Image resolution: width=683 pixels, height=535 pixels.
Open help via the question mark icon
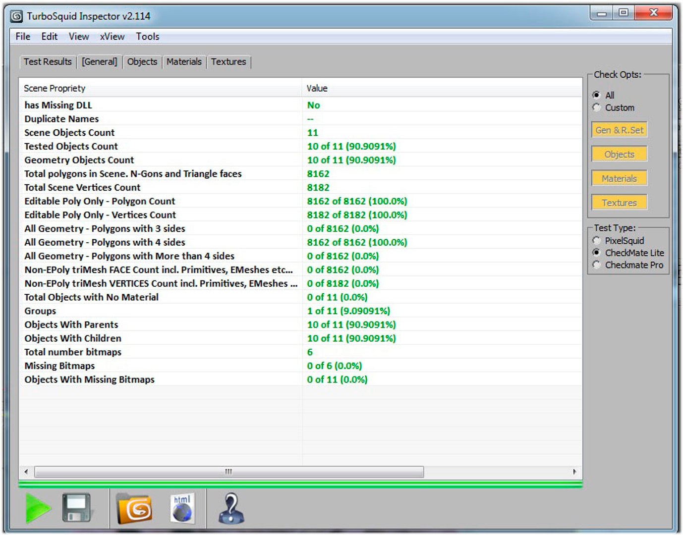tap(231, 508)
